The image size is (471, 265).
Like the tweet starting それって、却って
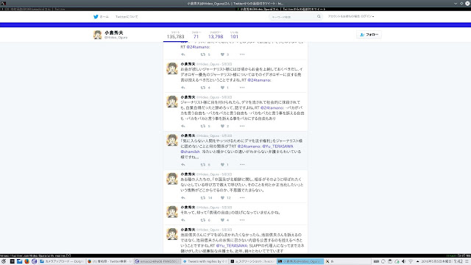pyautogui.click(x=222, y=220)
